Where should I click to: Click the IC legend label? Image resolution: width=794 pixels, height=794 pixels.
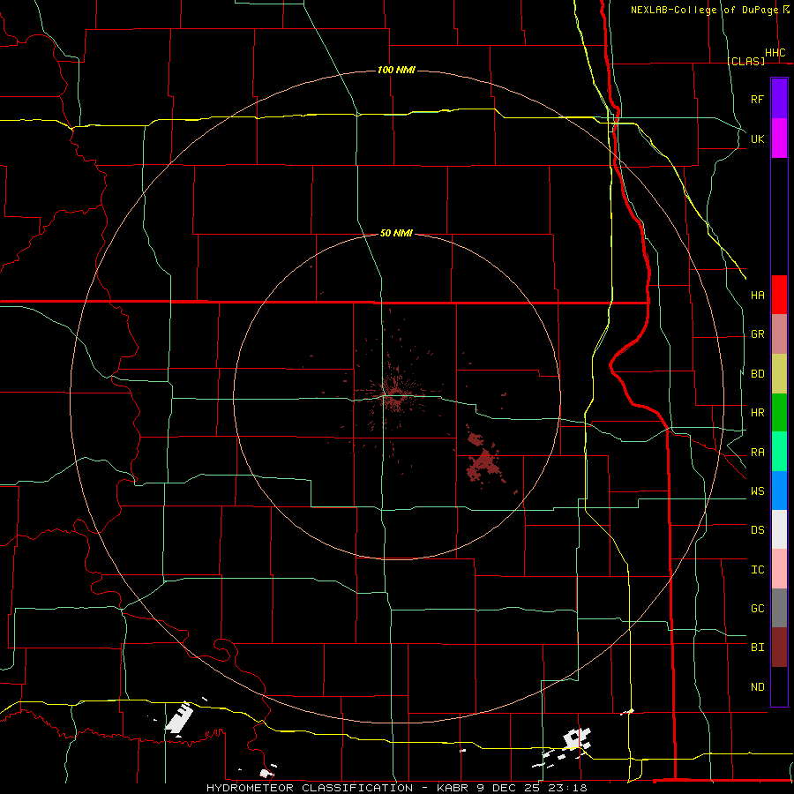tap(757, 570)
